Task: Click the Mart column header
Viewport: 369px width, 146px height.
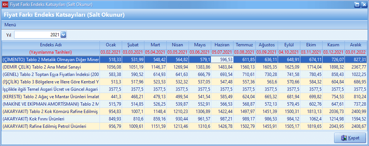Action: [155, 45]
